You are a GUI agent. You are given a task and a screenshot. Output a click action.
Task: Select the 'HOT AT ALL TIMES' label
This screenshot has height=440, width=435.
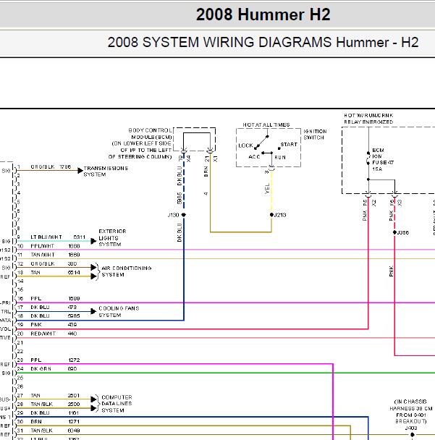coord(266,124)
